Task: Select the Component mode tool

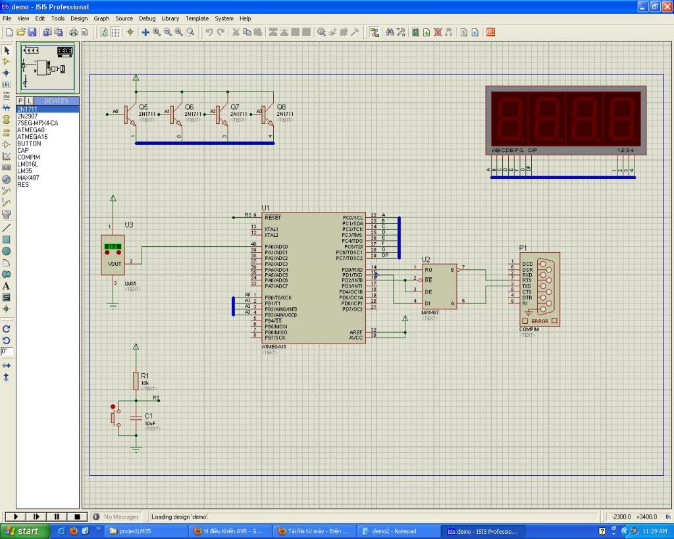Action: pyautogui.click(x=7, y=61)
